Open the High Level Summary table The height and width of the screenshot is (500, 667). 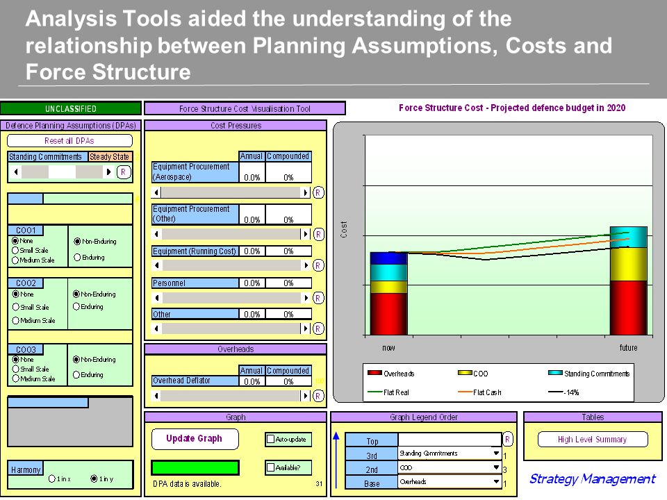593,439
